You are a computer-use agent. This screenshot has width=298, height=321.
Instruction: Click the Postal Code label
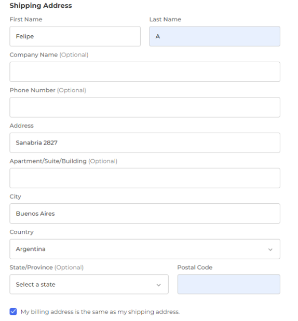click(x=195, y=268)
